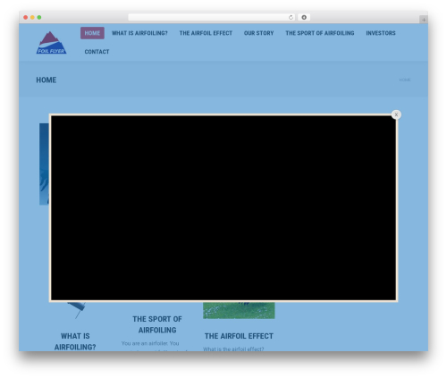Visit the CONTACT menu page

97,52
